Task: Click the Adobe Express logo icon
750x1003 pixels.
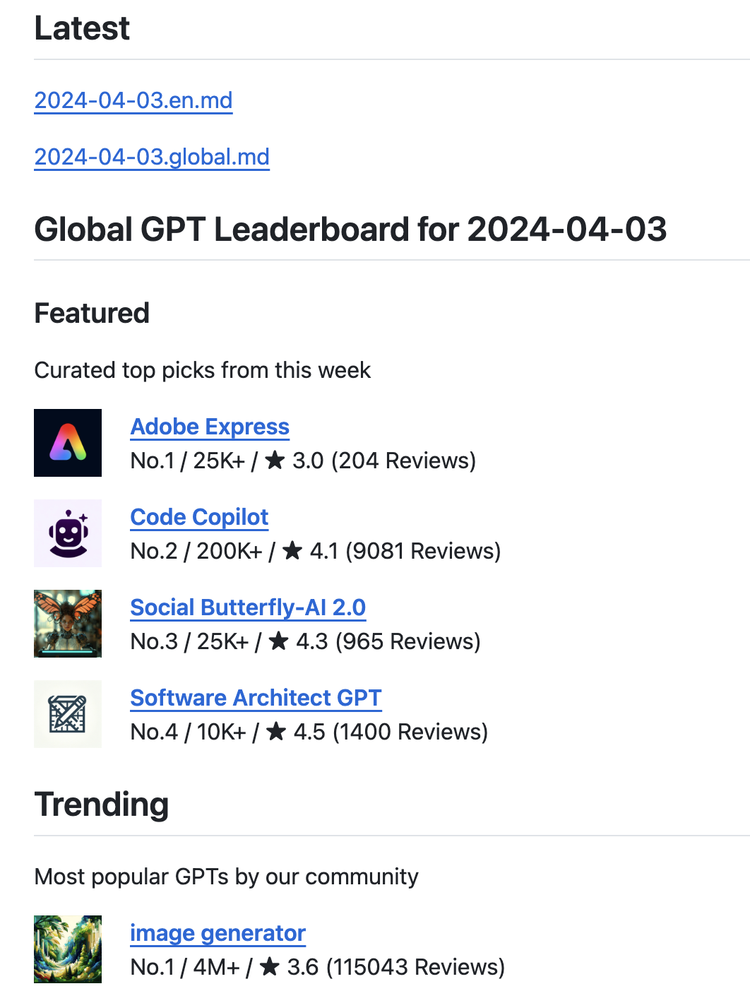Action: [68, 443]
